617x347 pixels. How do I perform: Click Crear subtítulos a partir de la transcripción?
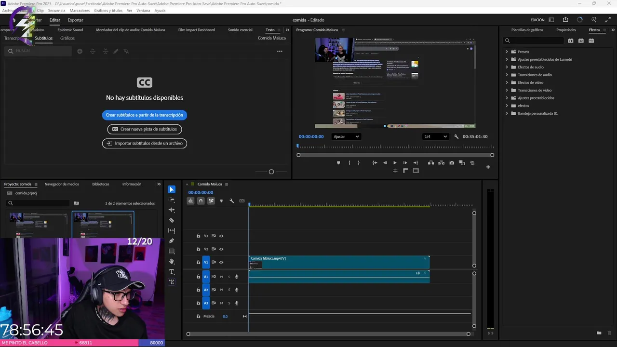(144, 115)
